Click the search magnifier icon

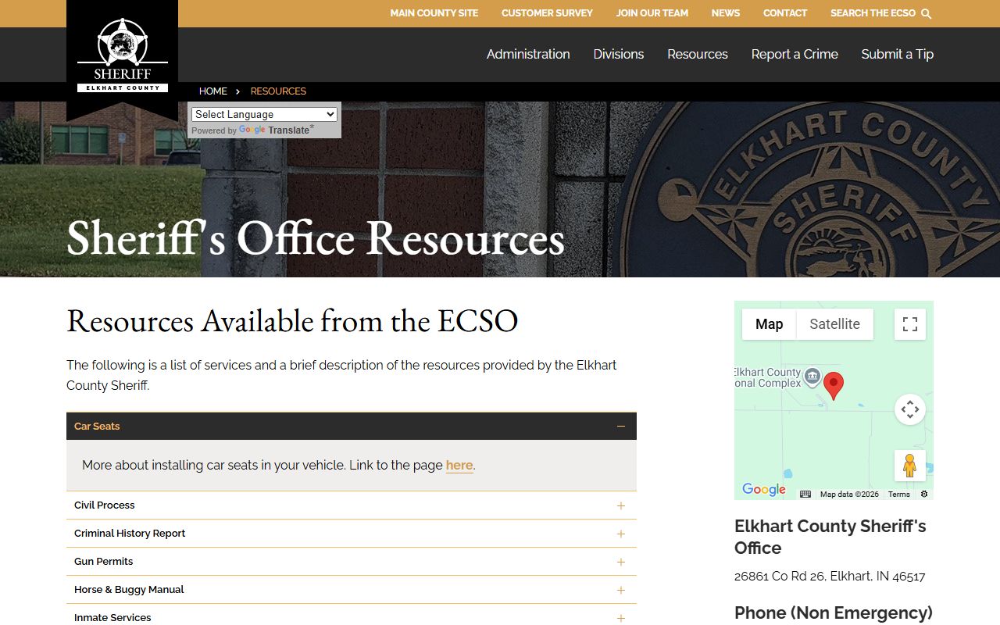(927, 13)
